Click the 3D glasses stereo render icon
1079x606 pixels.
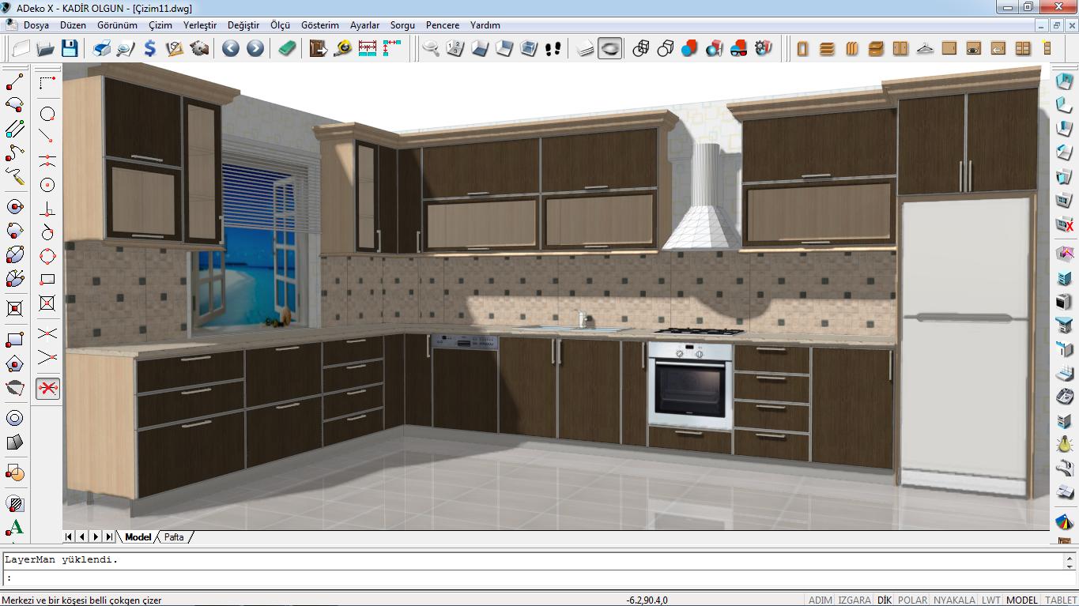pyautogui.click(x=738, y=49)
